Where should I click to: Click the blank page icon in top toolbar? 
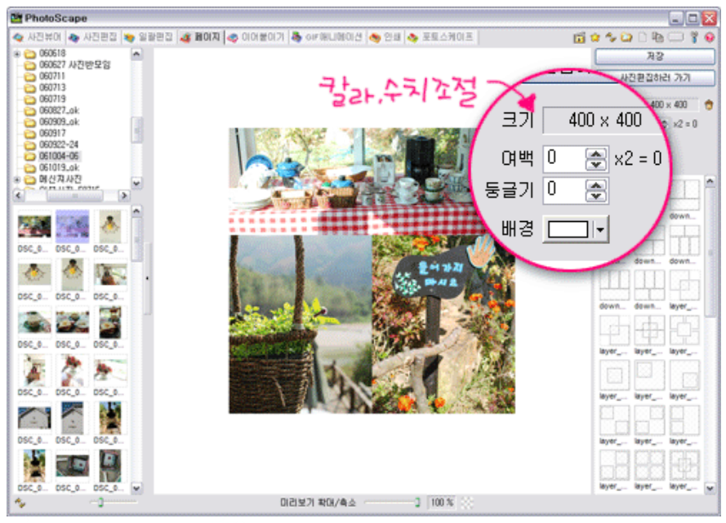pos(642,38)
